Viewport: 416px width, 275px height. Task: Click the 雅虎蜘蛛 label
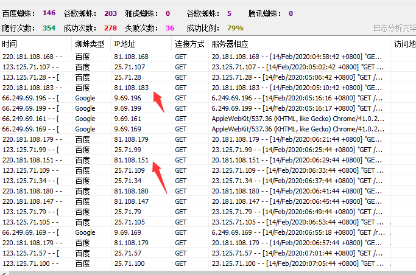[x=141, y=13]
